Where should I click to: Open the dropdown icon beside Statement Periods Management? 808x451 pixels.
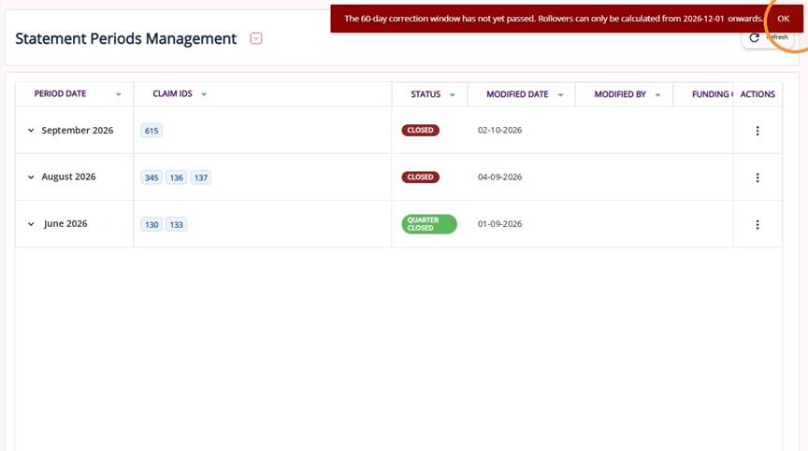[x=256, y=38]
